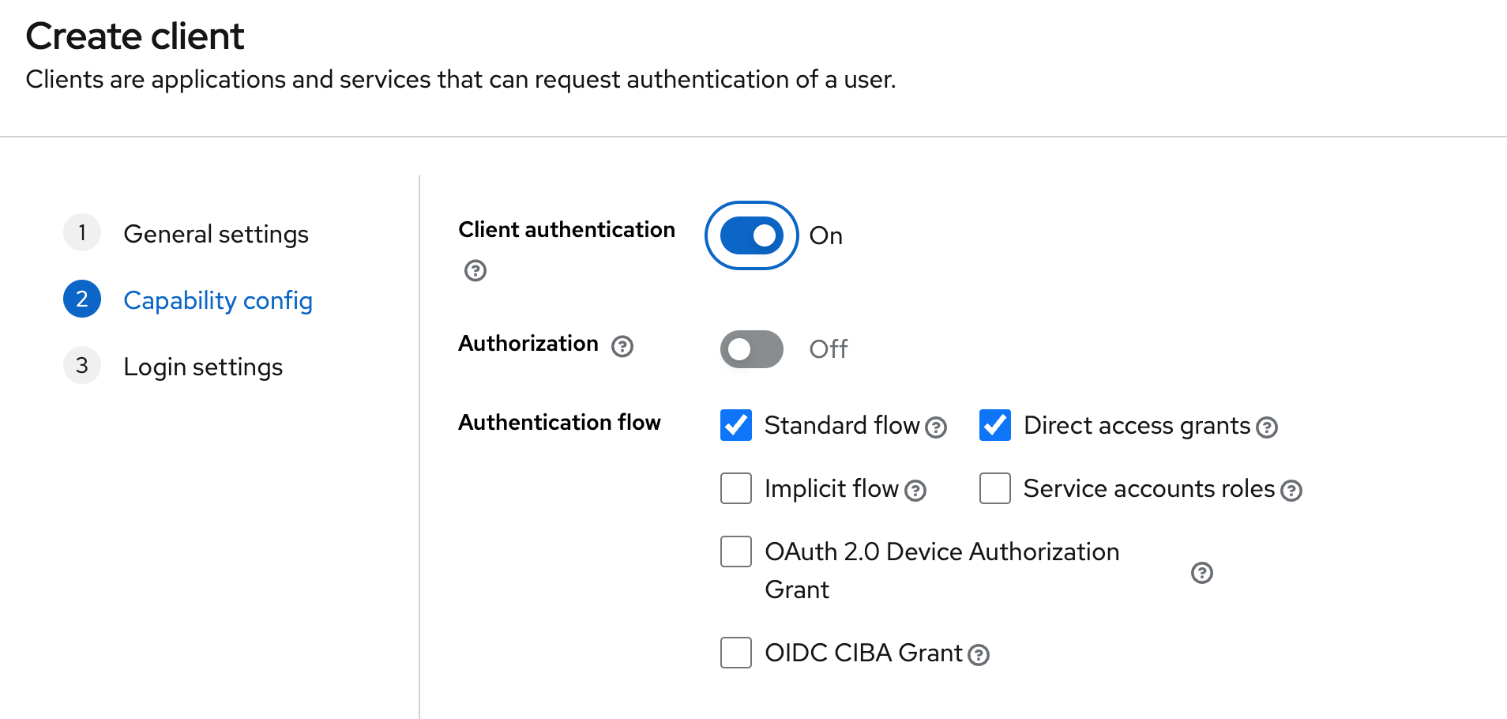Turn off Client authentication switch
1507x719 pixels.
pyautogui.click(x=751, y=235)
